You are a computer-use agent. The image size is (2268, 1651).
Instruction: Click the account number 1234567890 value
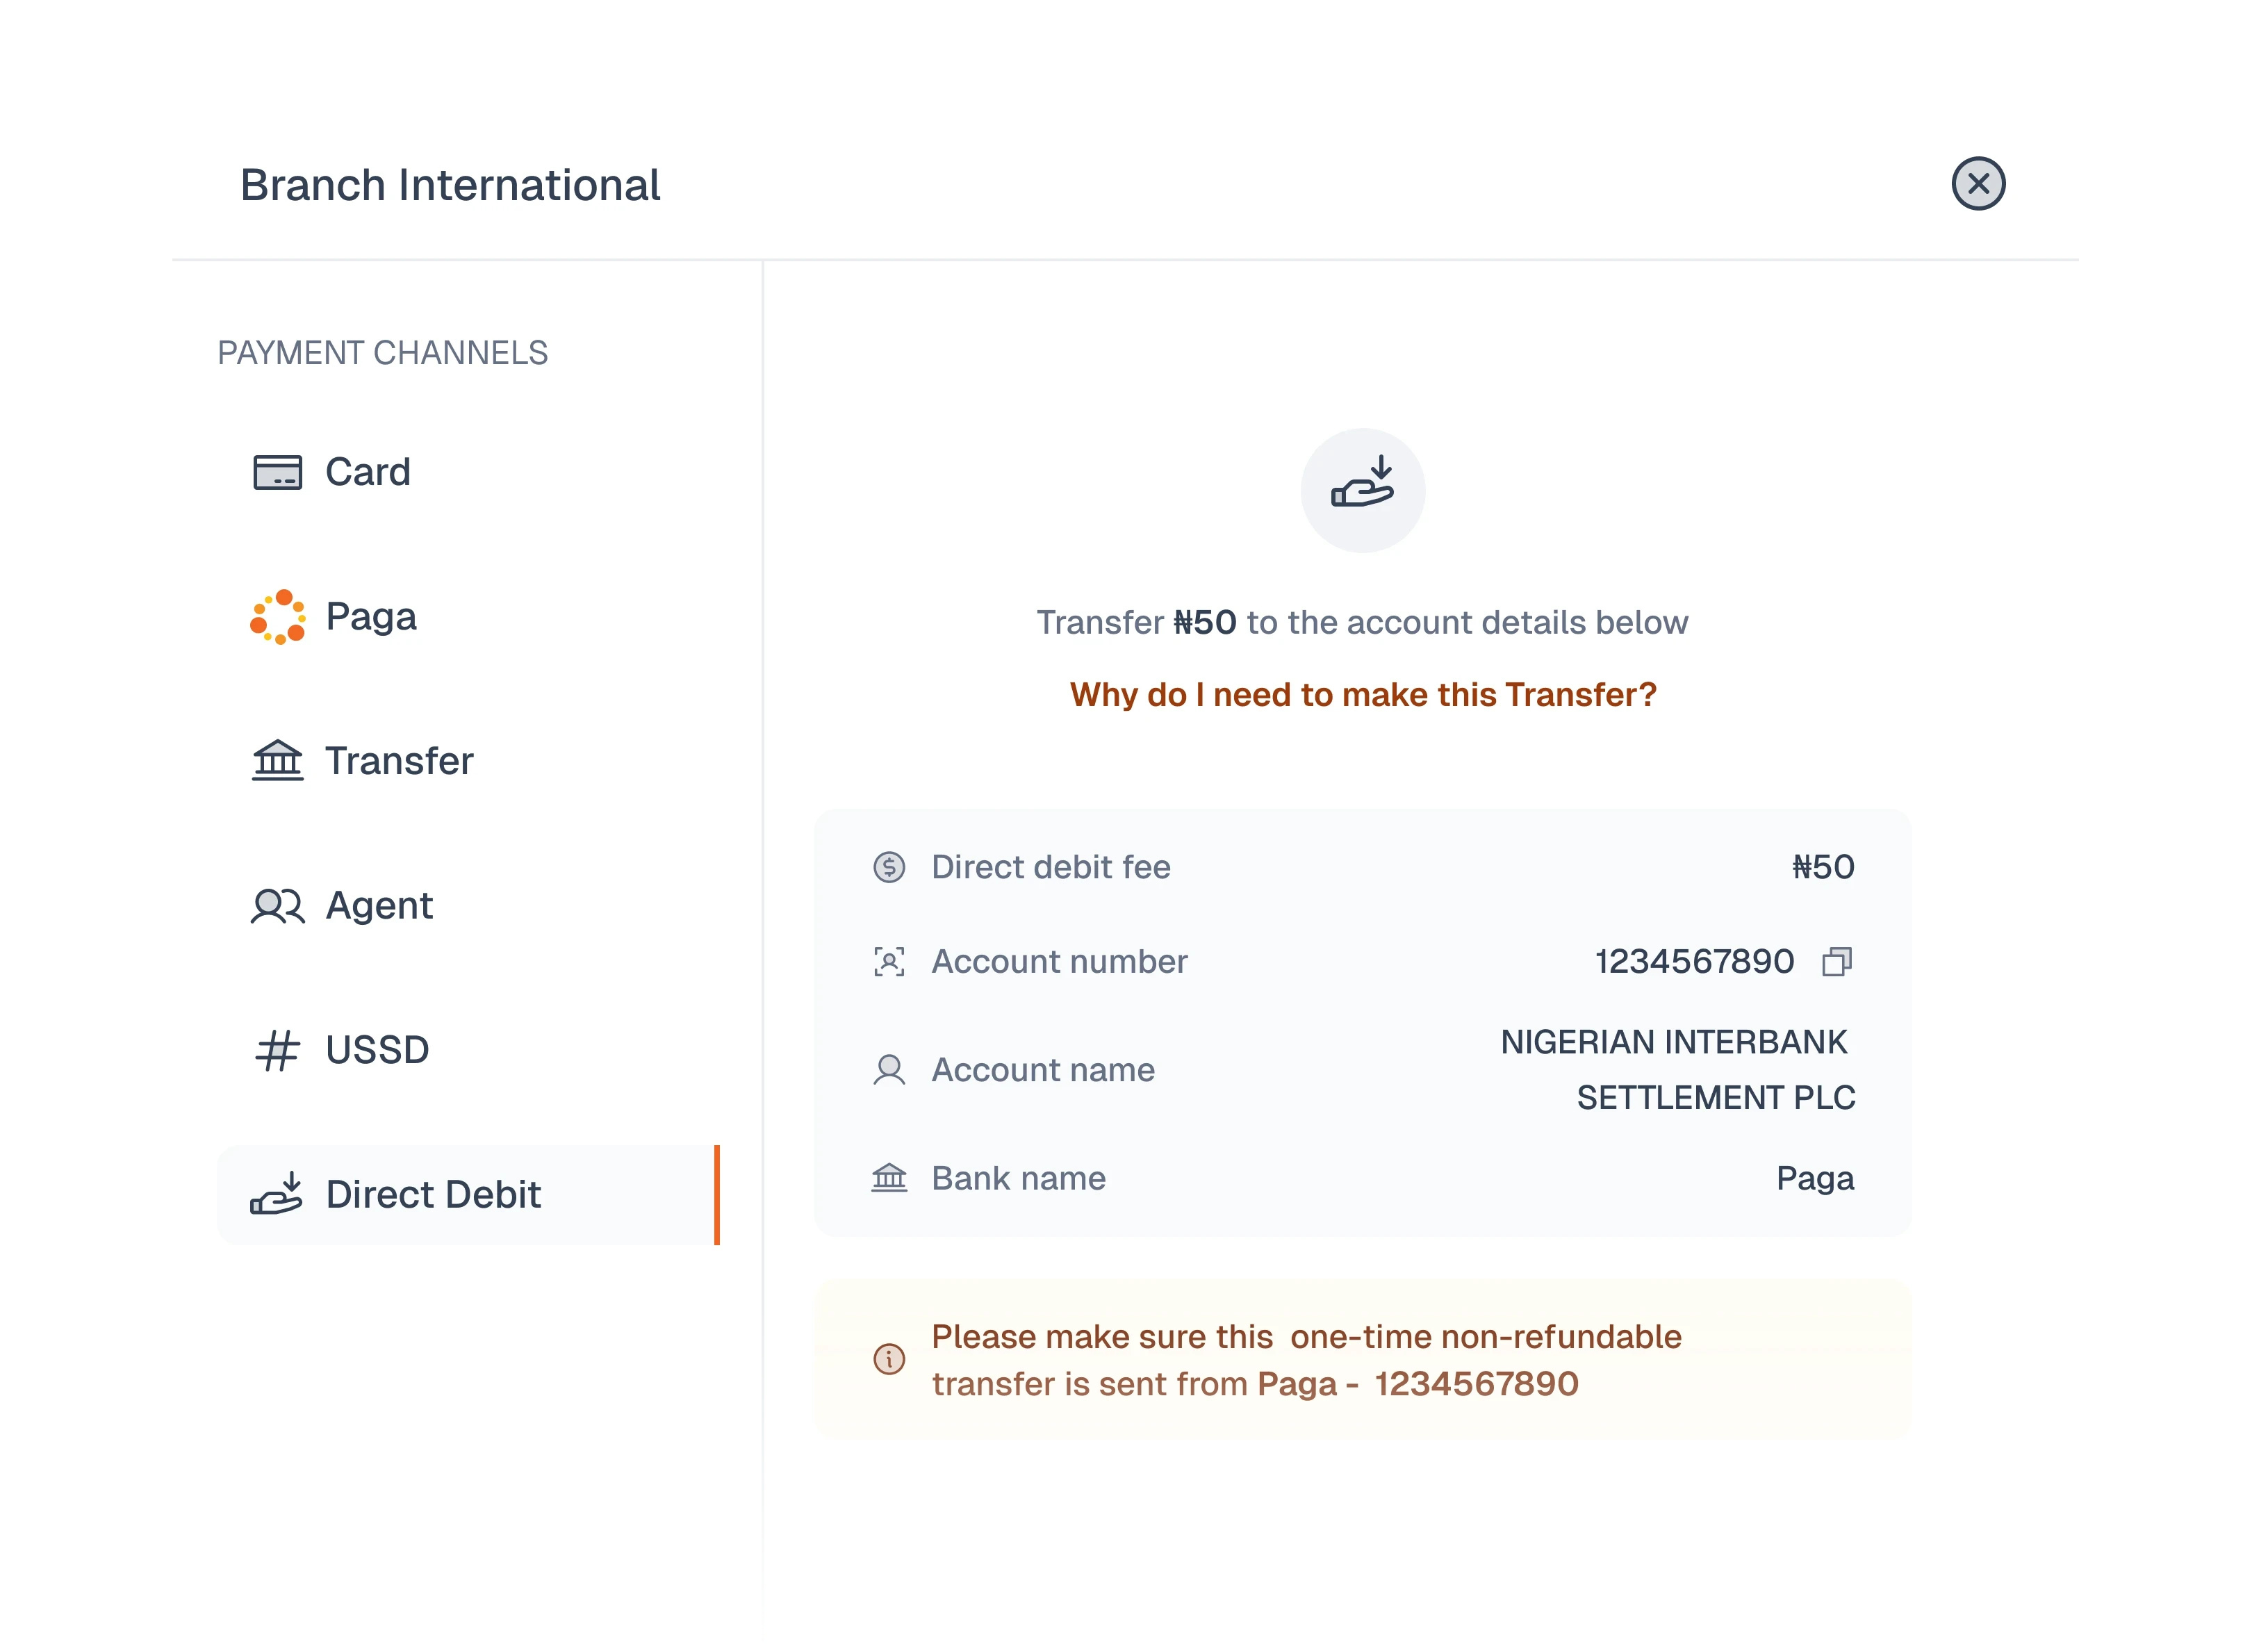[x=1693, y=962]
